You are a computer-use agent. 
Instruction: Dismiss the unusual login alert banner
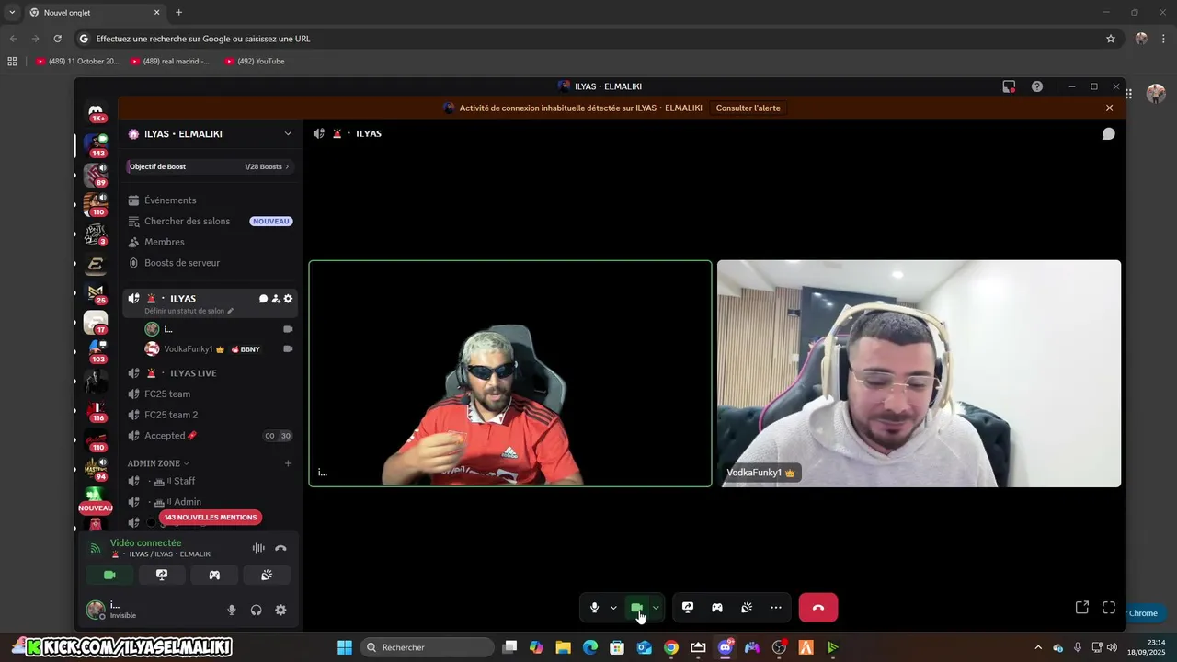pos(1109,108)
